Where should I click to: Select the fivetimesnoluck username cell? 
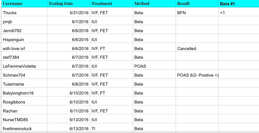(x=17, y=129)
